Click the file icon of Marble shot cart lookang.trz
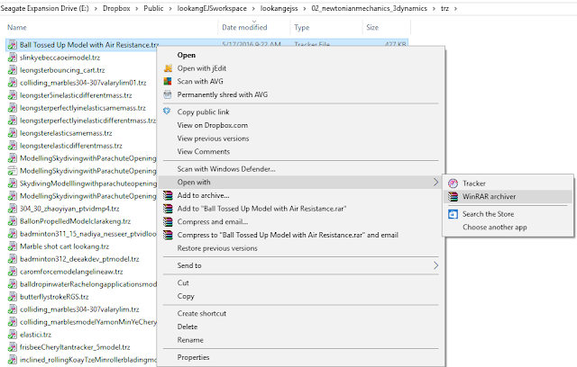577x367 pixels. pyautogui.click(x=13, y=246)
